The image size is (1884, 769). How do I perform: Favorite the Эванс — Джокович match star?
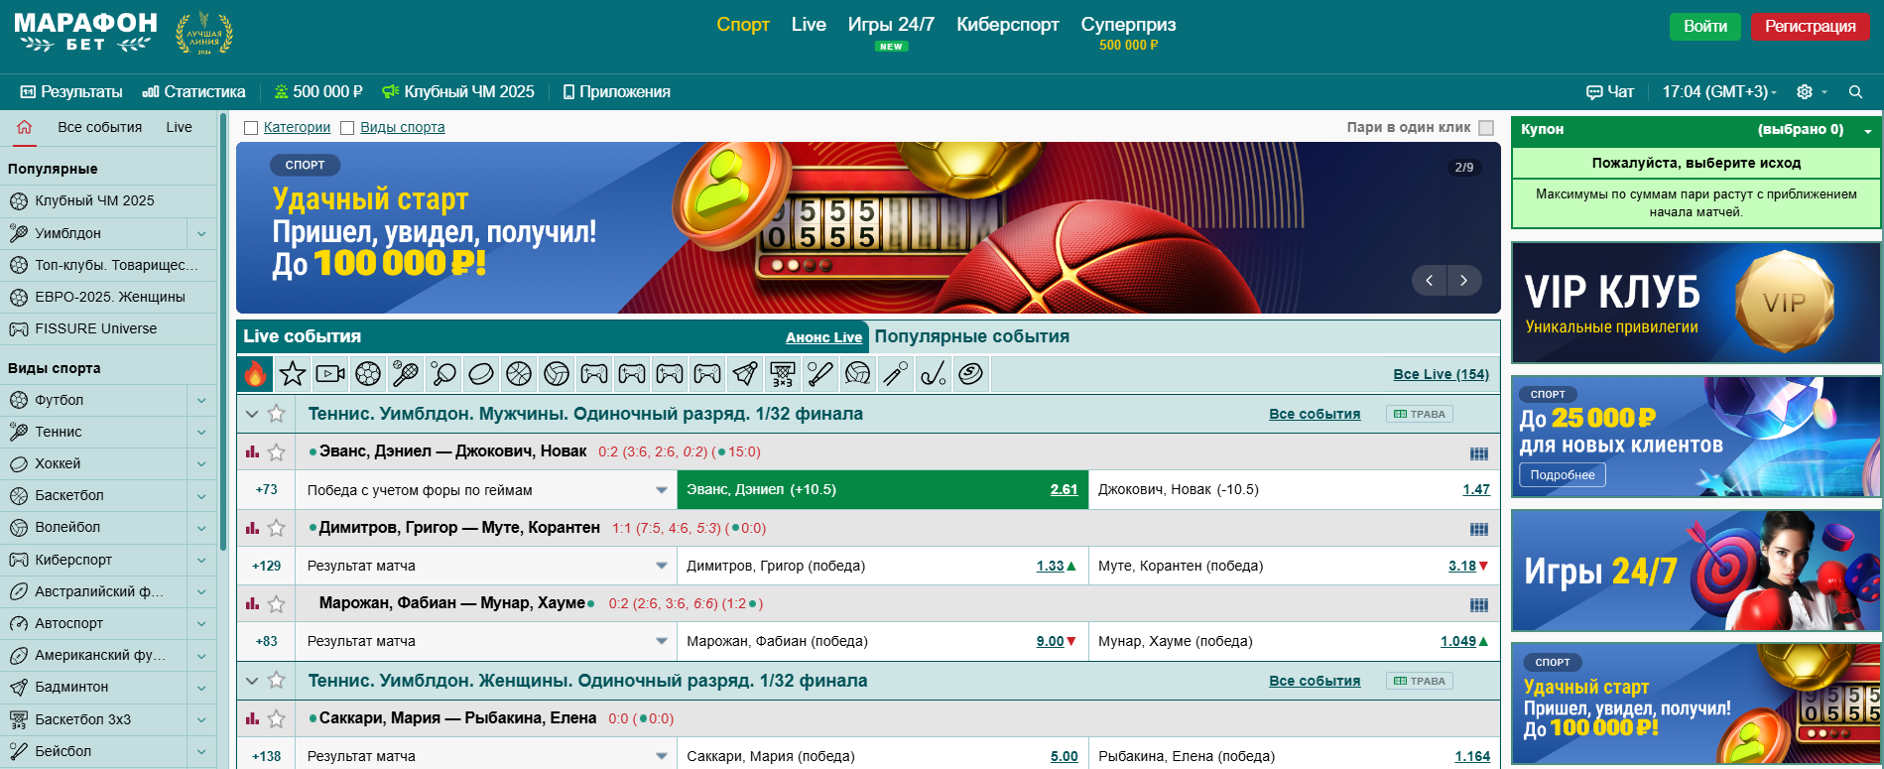[277, 452]
